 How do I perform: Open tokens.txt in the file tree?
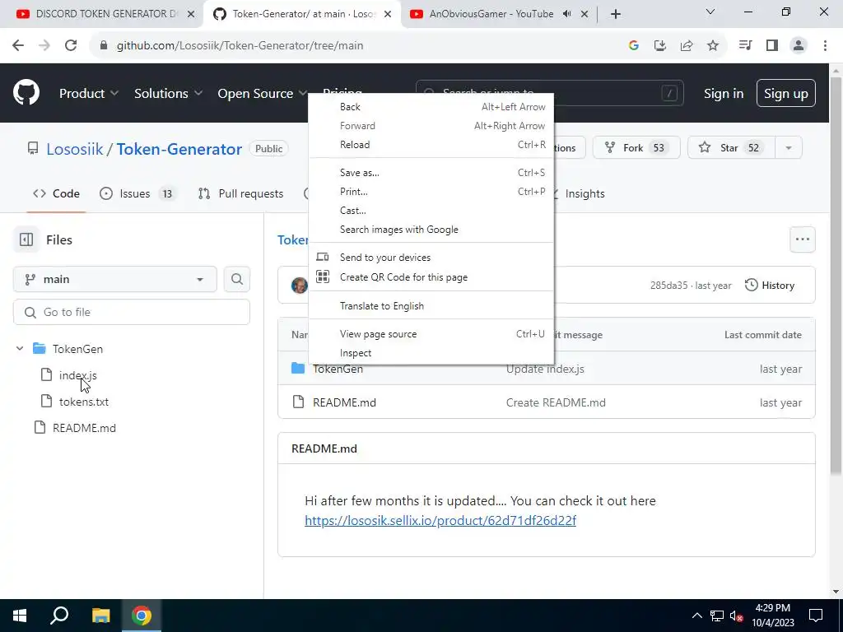84,402
